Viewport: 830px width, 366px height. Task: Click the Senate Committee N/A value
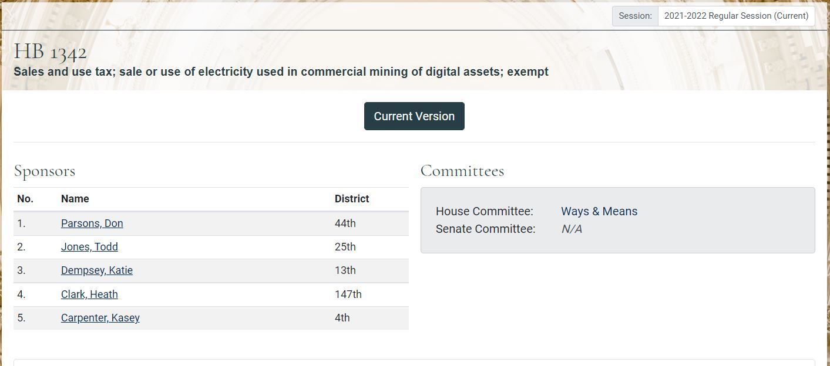click(572, 229)
